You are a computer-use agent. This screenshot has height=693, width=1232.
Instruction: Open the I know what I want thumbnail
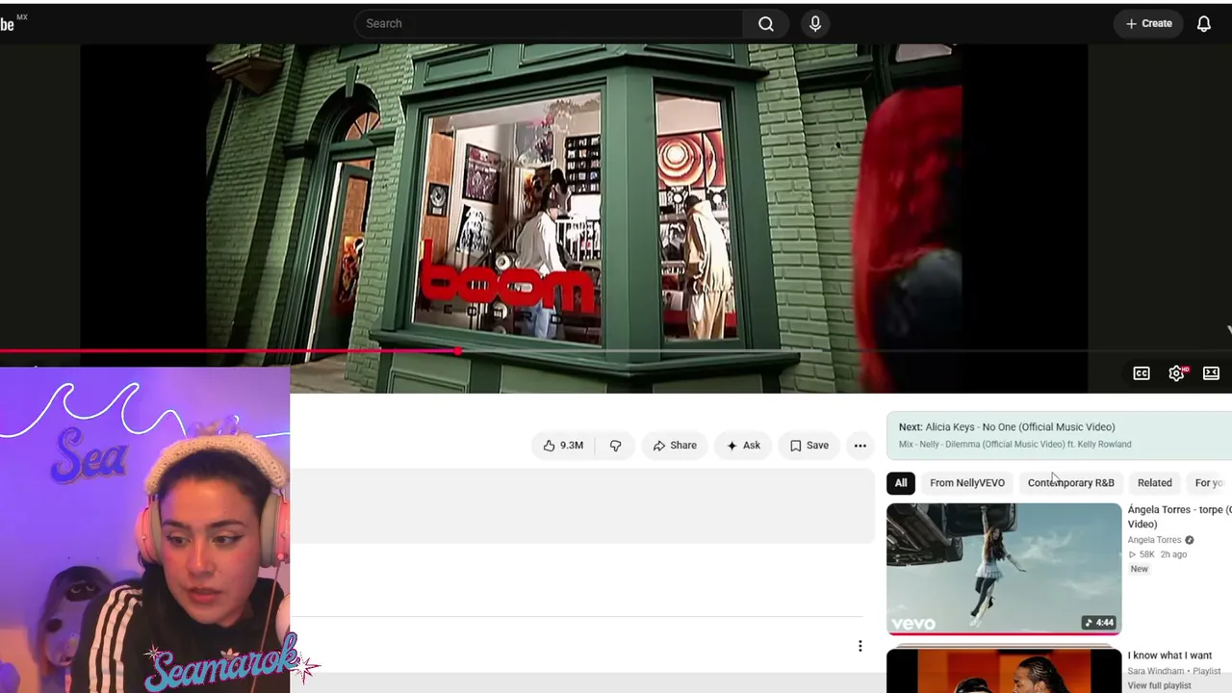pyautogui.click(x=1004, y=671)
